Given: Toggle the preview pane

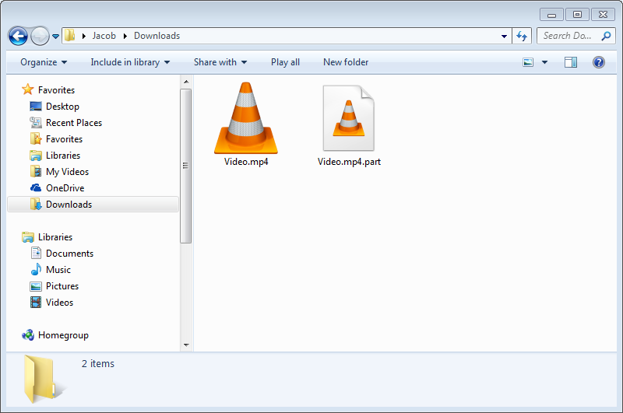Looking at the screenshot, I should tap(571, 62).
